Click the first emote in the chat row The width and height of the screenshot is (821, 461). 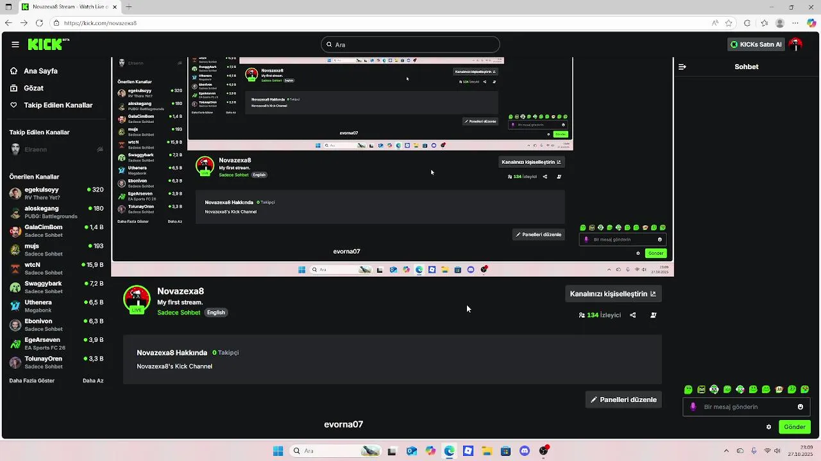click(688, 389)
